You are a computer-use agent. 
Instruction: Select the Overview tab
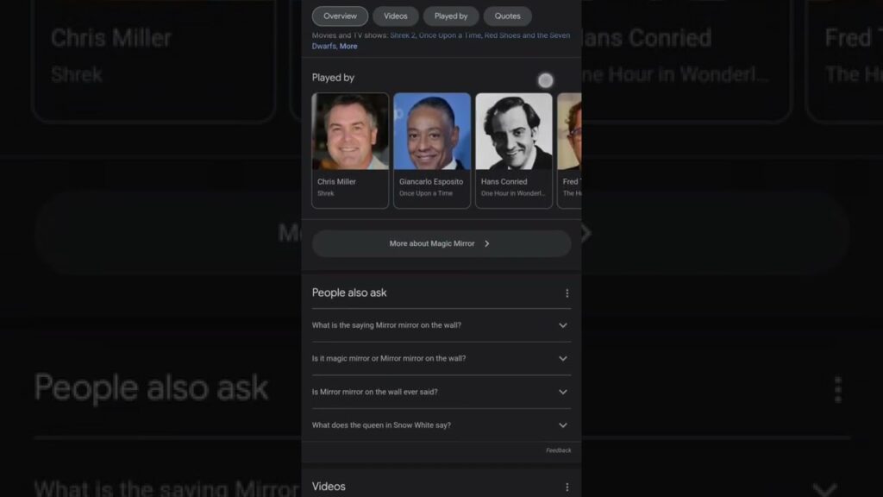[x=340, y=16]
